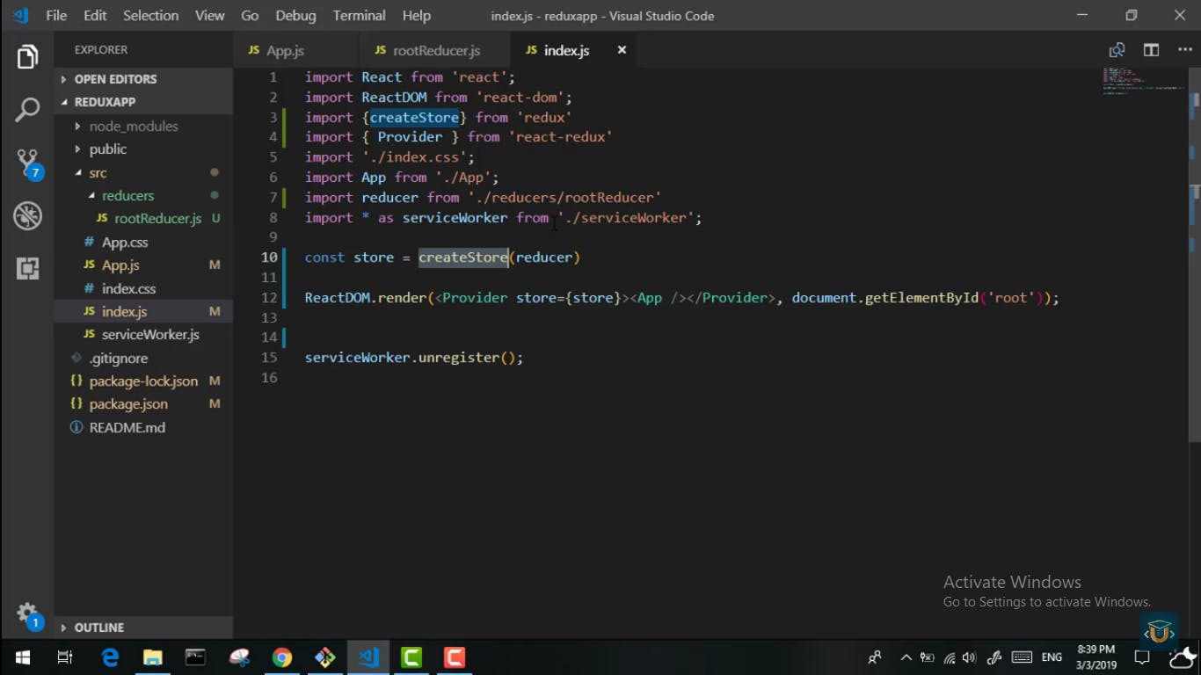This screenshot has height=675, width=1201.
Task: Open the Go menu
Action: (250, 16)
